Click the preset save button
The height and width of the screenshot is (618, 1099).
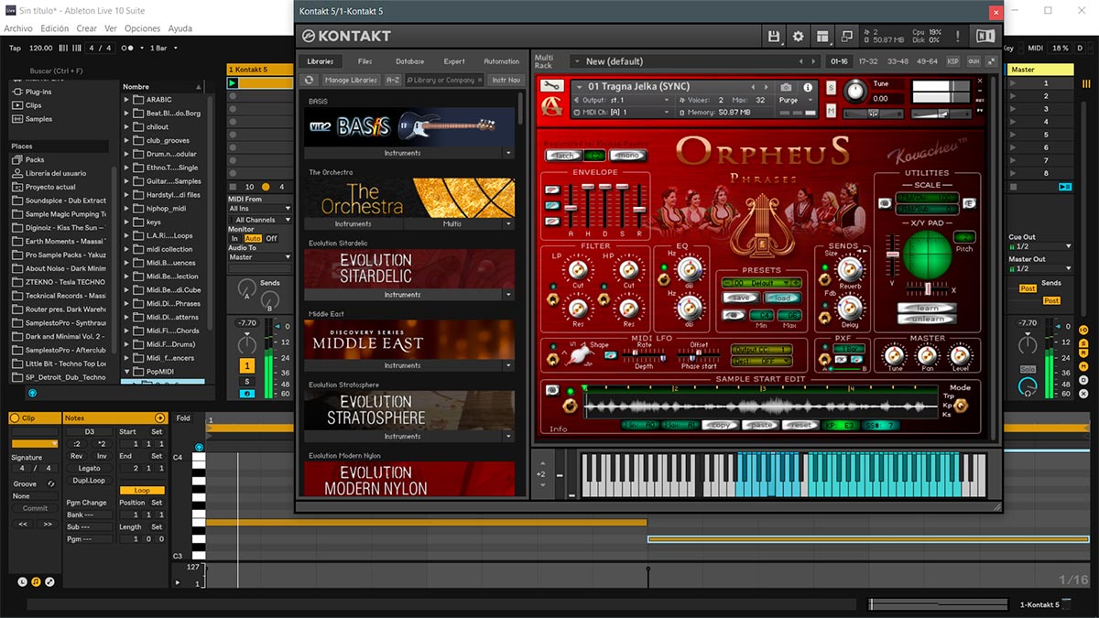click(x=742, y=298)
